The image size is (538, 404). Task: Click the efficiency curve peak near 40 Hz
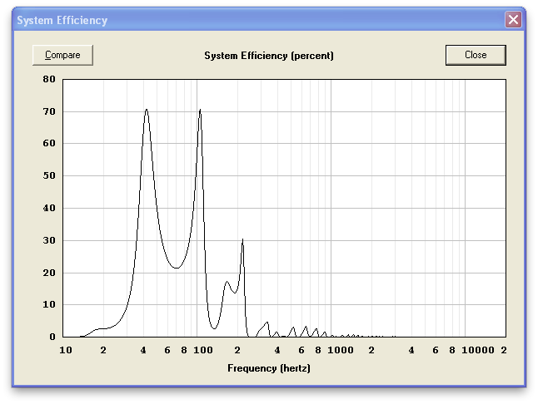click(x=147, y=110)
